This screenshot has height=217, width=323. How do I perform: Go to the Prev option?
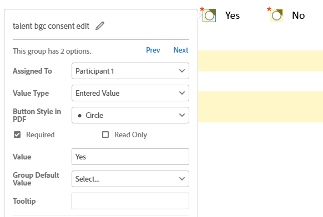pos(153,50)
